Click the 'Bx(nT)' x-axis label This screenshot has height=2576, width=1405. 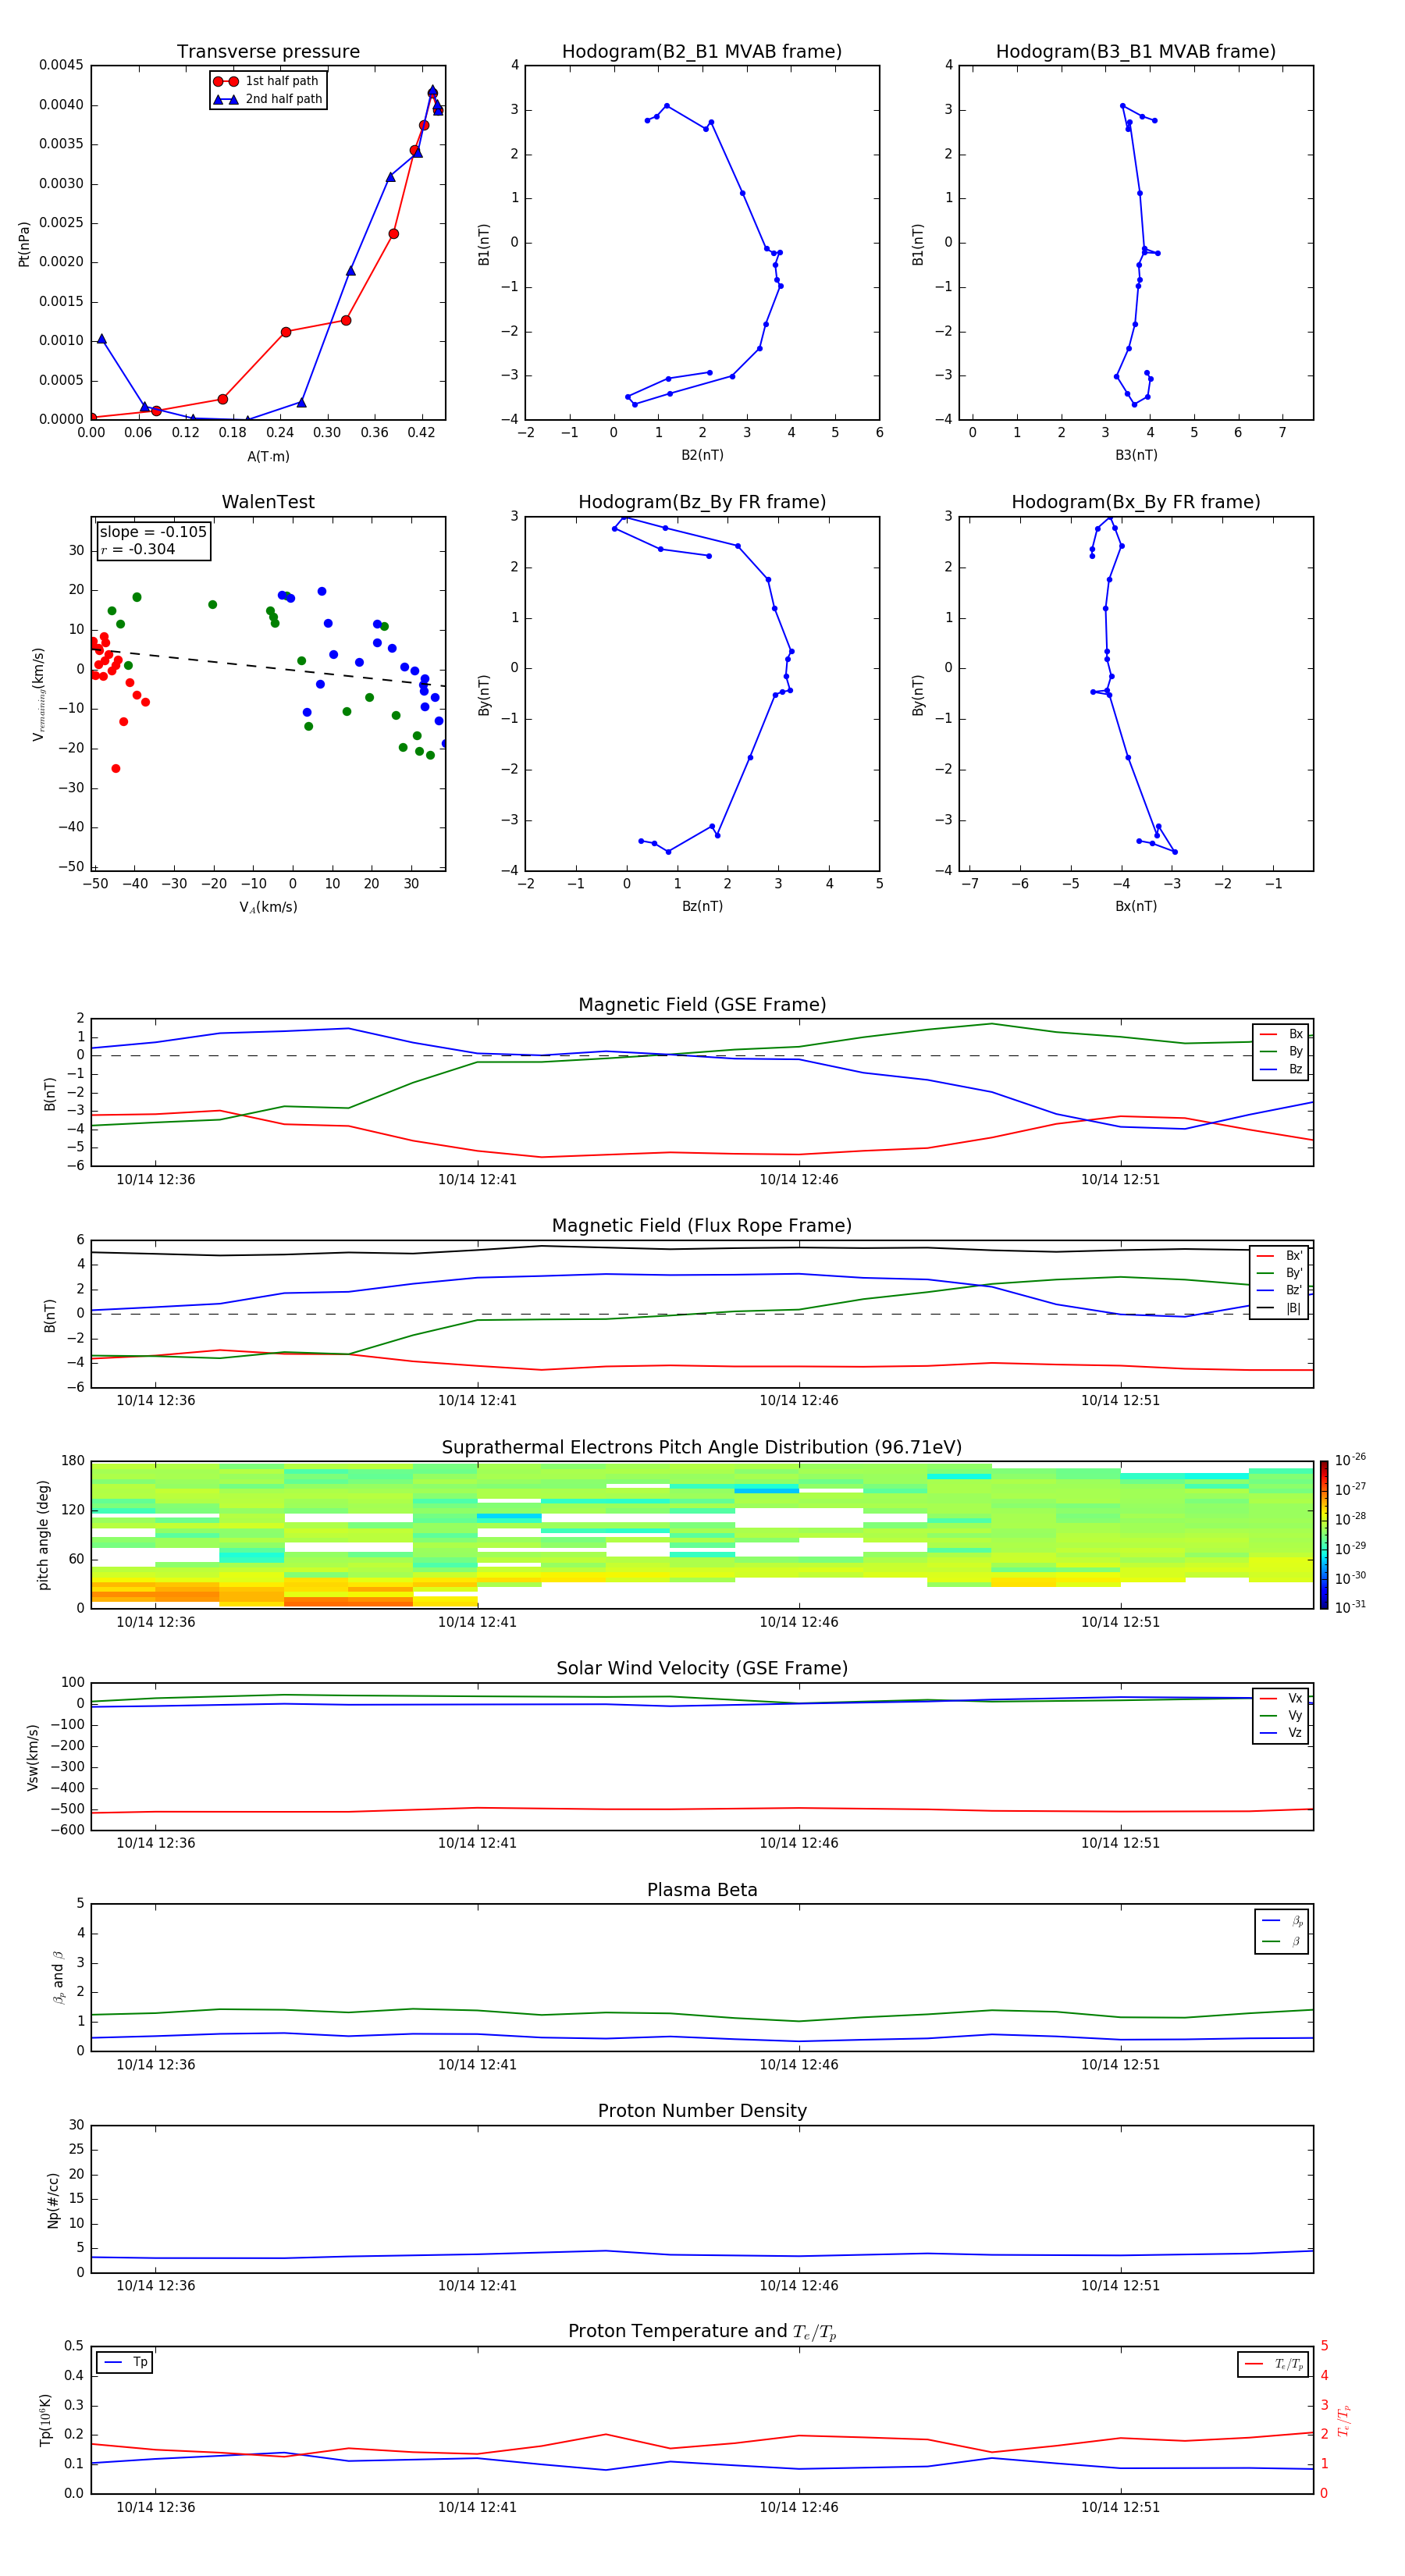(x=1136, y=906)
